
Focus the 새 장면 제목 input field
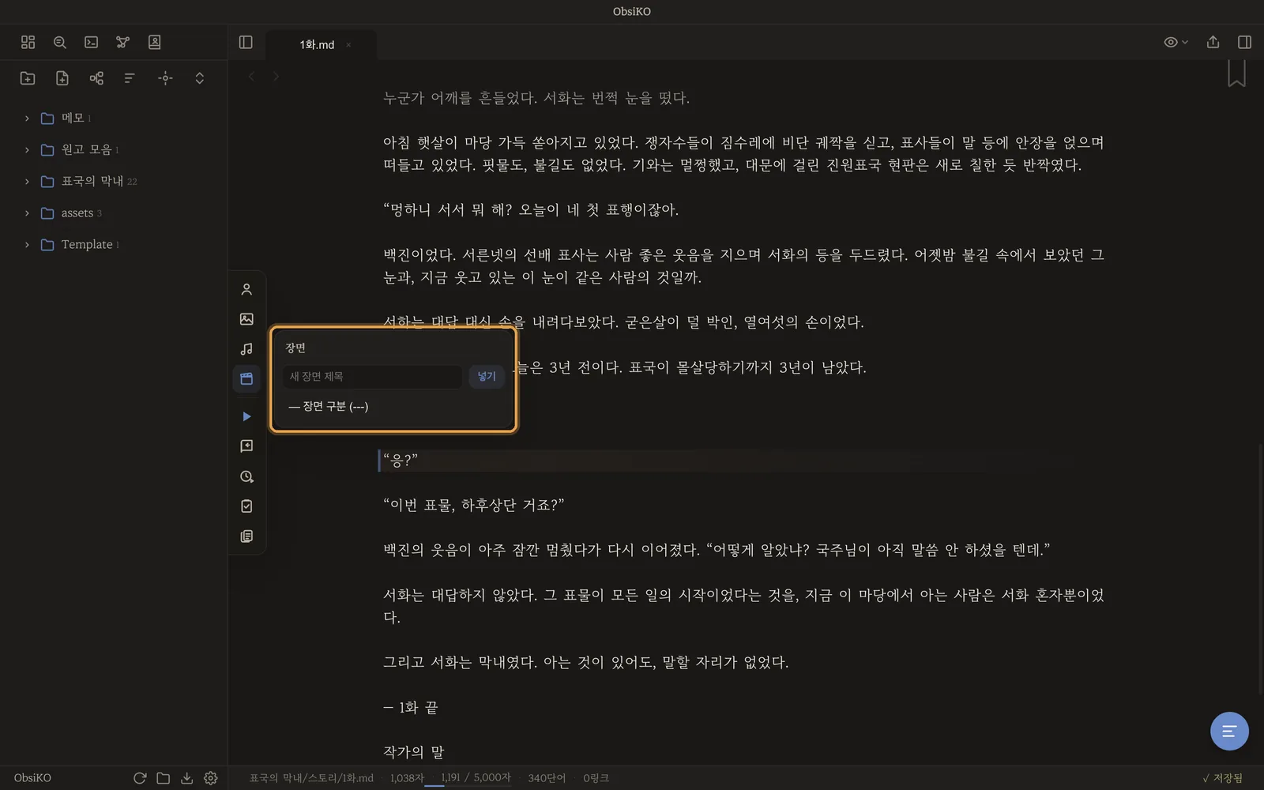point(372,376)
